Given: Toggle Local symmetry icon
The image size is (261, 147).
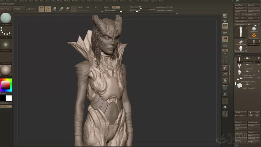Looking at the screenshot, I should click(225, 39).
